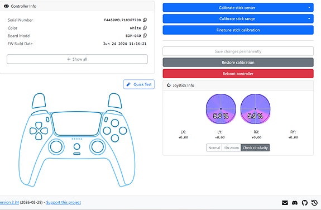
Task: Toggle Check circularity mode
Action: [x=255, y=147]
